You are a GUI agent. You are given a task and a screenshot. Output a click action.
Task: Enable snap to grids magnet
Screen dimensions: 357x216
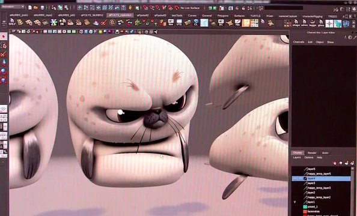click(x=145, y=8)
